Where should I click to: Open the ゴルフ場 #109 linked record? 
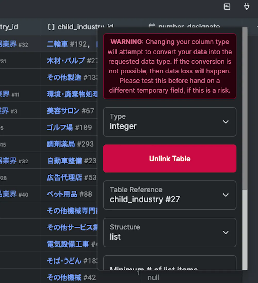click(x=69, y=128)
